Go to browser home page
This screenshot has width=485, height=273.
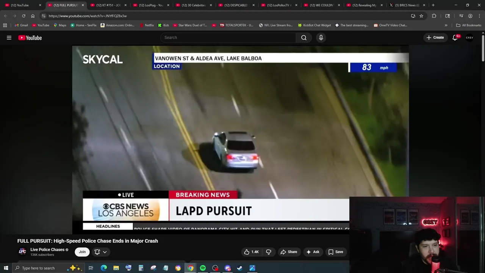click(x=33, y=16)
